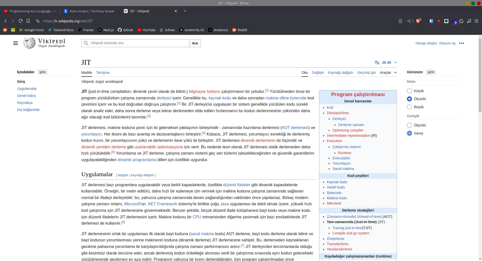Open the YouTube bookmark

[x=146, y=30]
